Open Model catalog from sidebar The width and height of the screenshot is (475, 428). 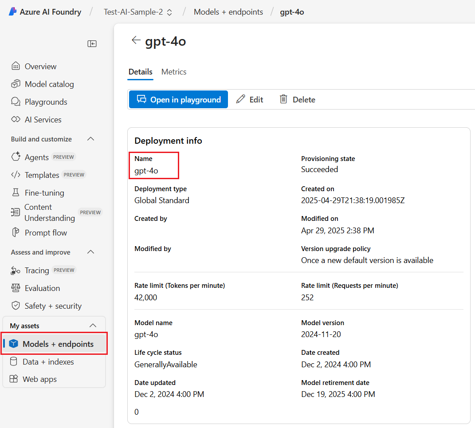click(49, 84)
